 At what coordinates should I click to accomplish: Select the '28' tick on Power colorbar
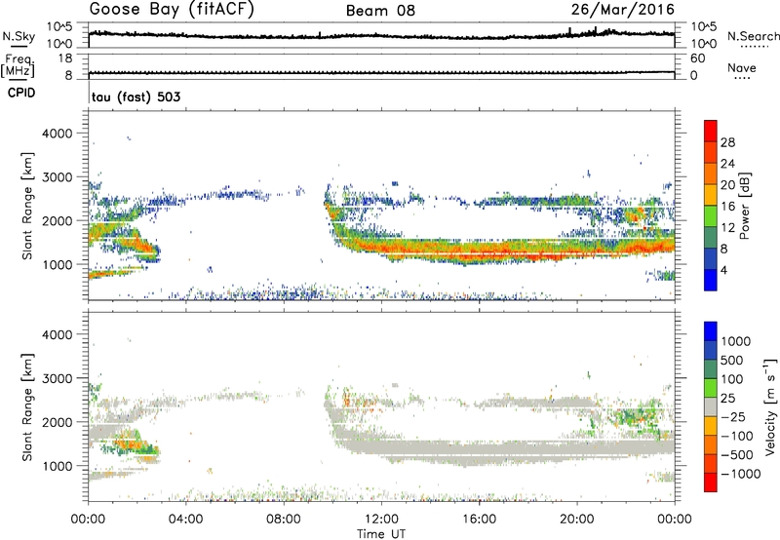point(727,142)
